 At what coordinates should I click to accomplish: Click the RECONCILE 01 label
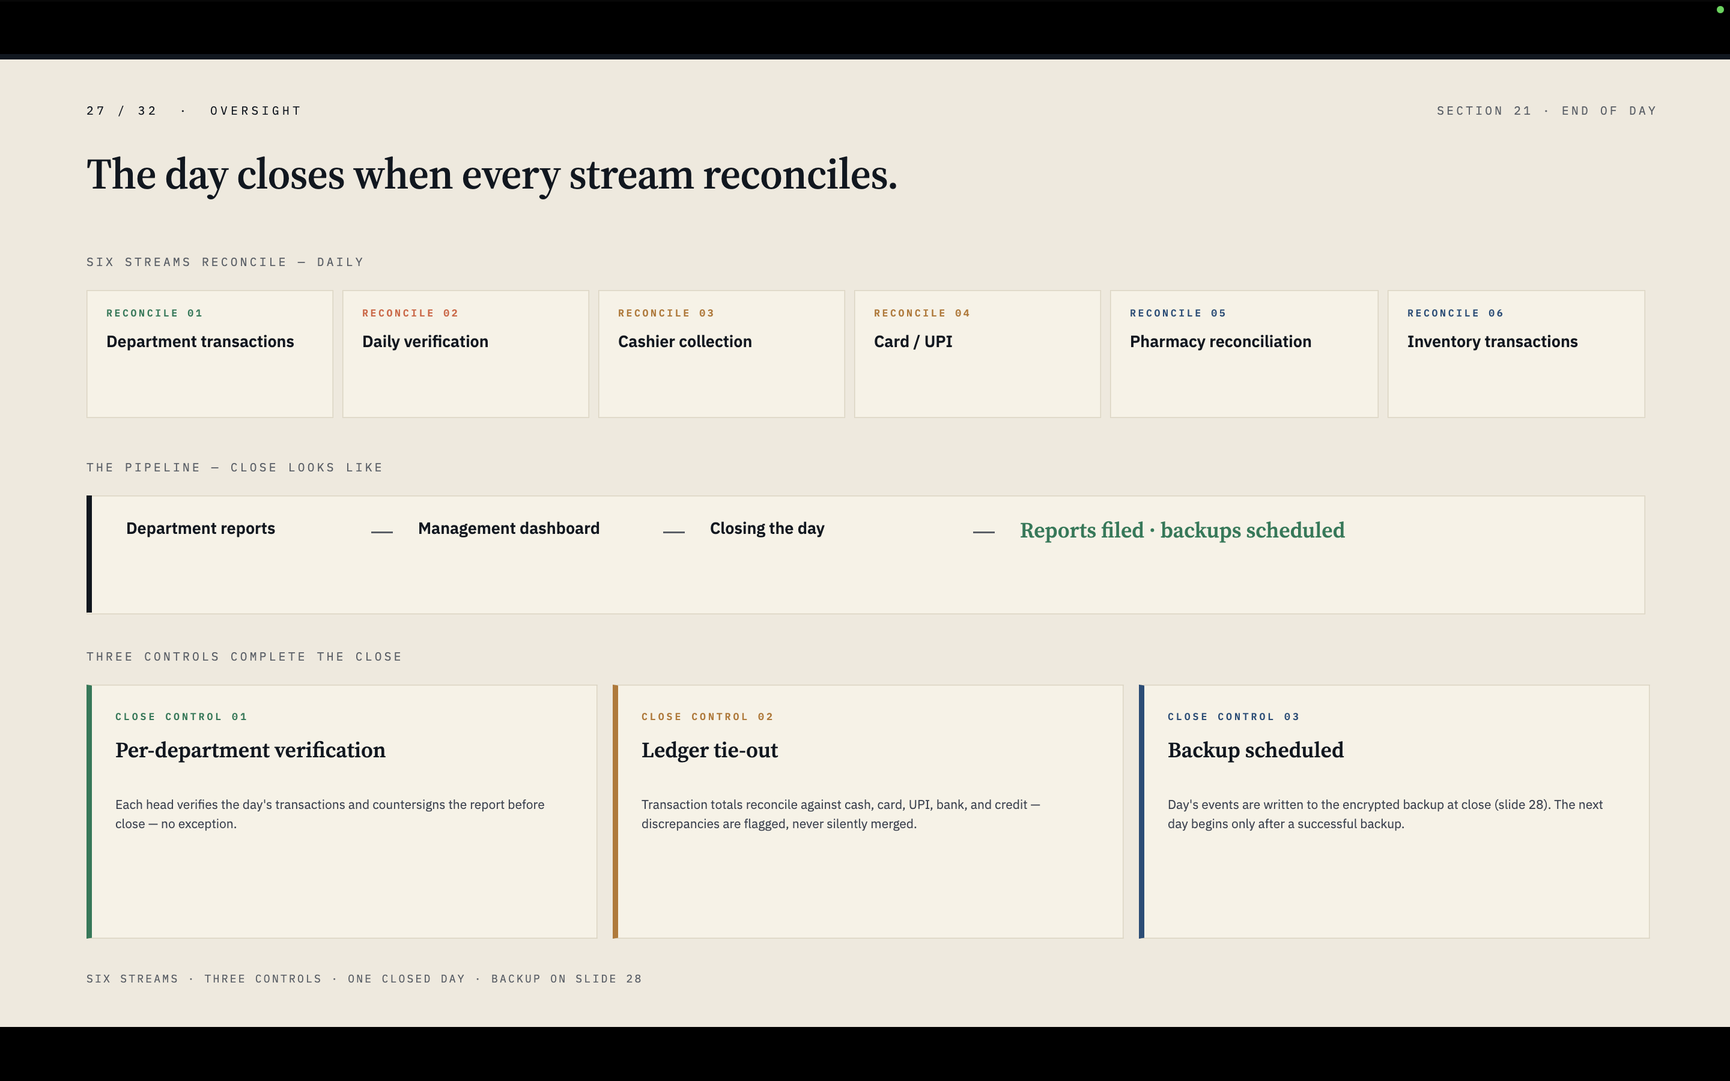[x=154, y=313]
